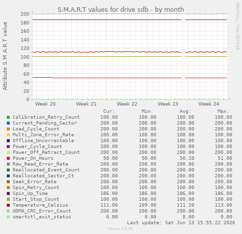Click Temperature_Celsius Min value 109.00
The image size is (242, 234).
point(148,205)
